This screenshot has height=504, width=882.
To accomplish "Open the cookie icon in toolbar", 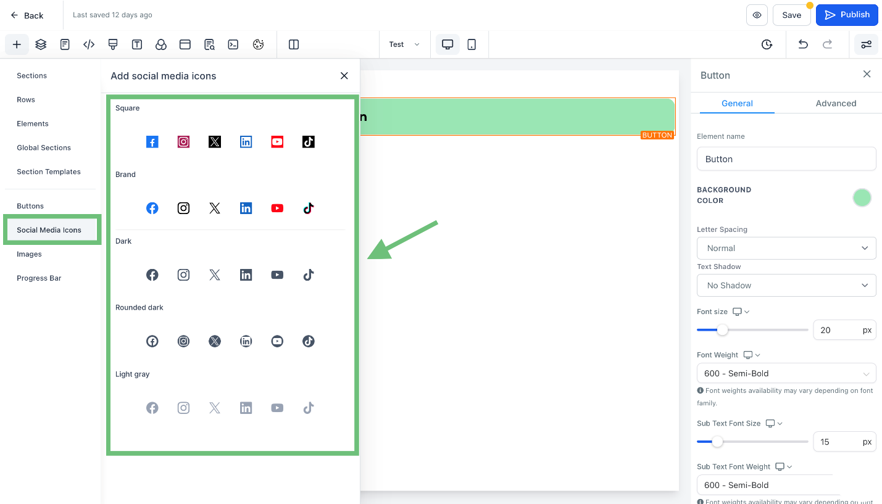I will click(x=259, y=44).
